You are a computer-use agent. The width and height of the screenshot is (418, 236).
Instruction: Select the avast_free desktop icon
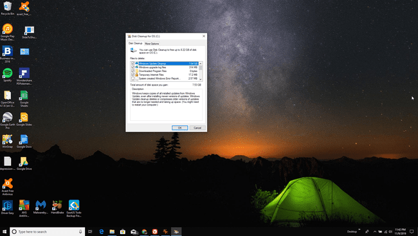click(24, 8)
